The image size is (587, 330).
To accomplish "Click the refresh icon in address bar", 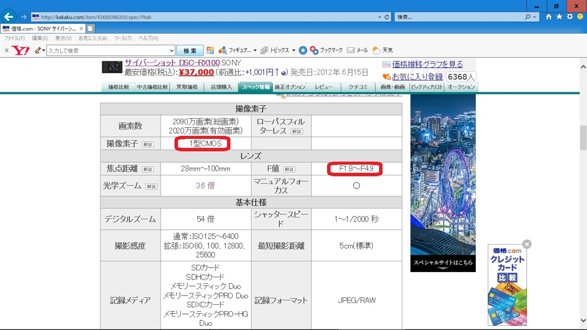I will [x=387, y=17].
